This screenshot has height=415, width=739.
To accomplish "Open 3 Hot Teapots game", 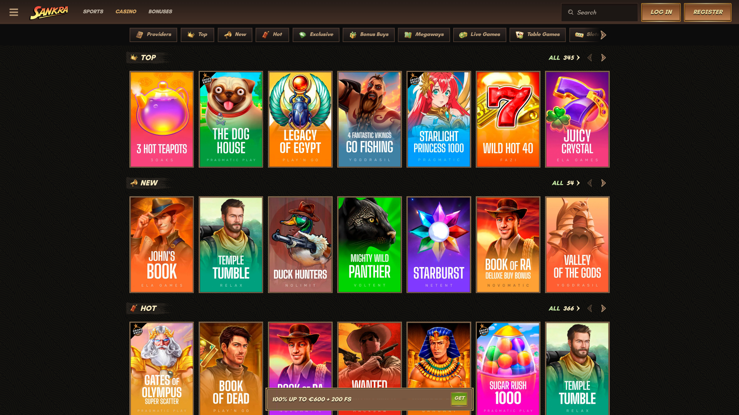I will click(162, 119).
